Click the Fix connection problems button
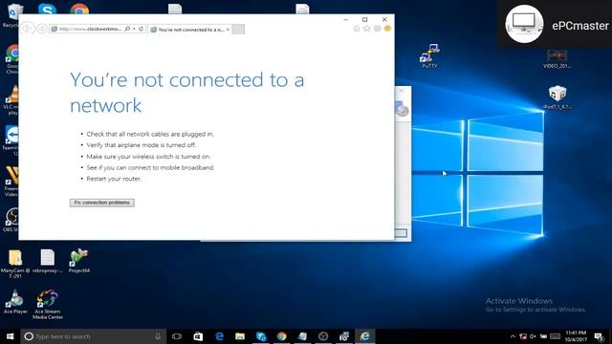 (x=102, y=203)
